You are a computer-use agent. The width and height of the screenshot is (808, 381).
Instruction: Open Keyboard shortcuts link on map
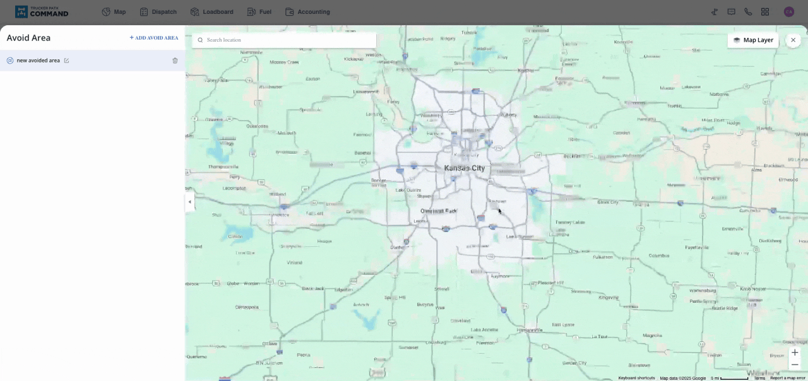(x=636, y=378)
